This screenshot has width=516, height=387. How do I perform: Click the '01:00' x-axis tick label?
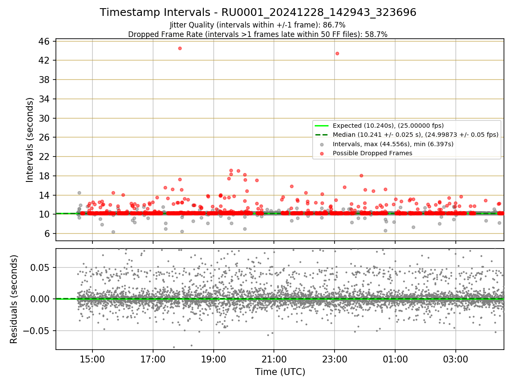pyautogui.click(x=395, y=359)
